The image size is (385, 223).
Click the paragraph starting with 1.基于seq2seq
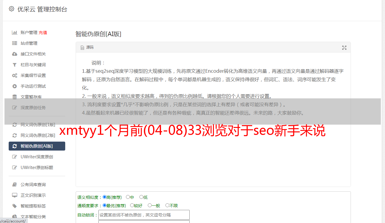point(213,80)
